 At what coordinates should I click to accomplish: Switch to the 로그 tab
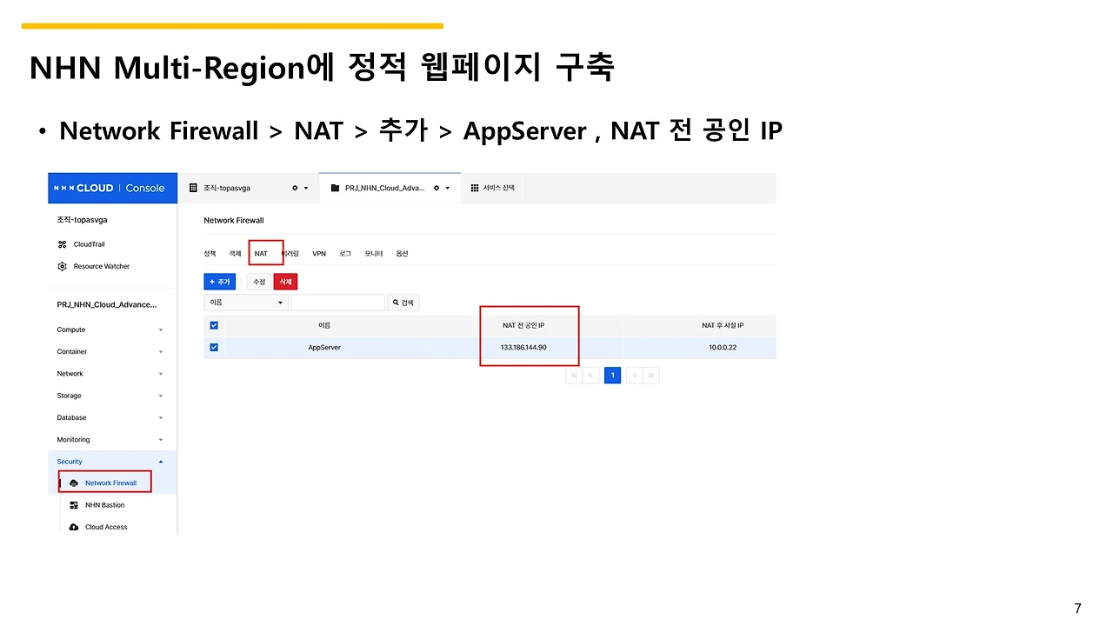click(x=345, y=254)
